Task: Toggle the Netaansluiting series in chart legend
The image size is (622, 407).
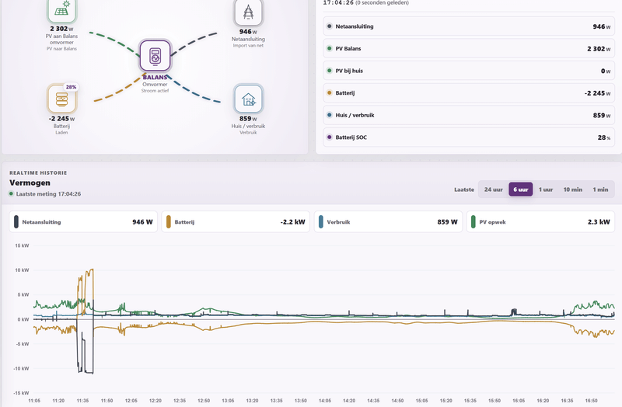Action: pyautogui.click(x=83, y=222)
